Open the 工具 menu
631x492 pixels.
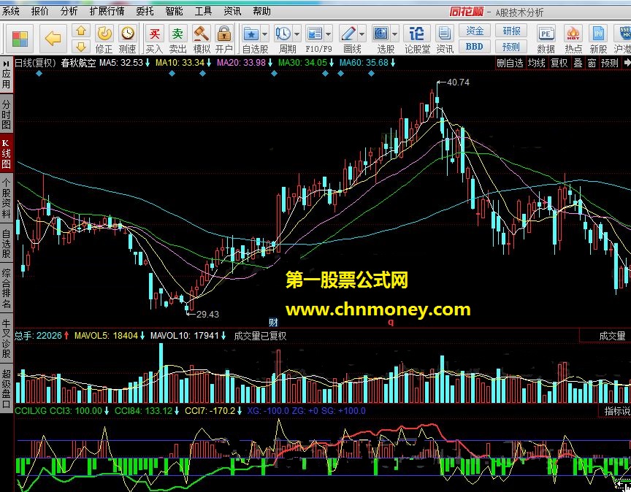tap(203, 11)
